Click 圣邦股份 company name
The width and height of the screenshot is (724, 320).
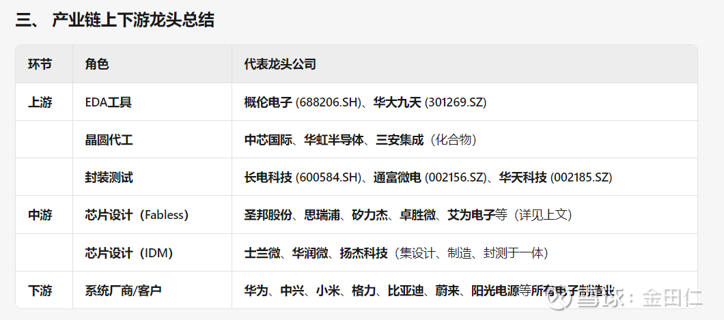pyautogui.click(x=268, y=215)
